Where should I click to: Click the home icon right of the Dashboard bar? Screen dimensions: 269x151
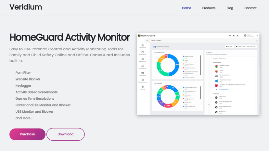click(257, 41)
